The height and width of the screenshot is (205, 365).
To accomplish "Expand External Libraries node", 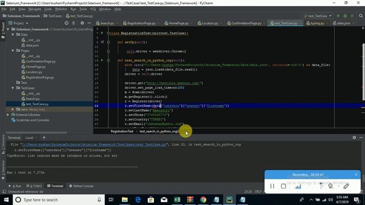I will (x=8, y=115).
